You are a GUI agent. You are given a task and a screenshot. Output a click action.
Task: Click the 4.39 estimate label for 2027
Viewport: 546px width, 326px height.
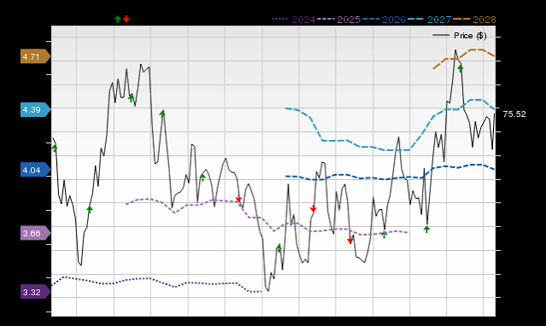pos(36,109)
